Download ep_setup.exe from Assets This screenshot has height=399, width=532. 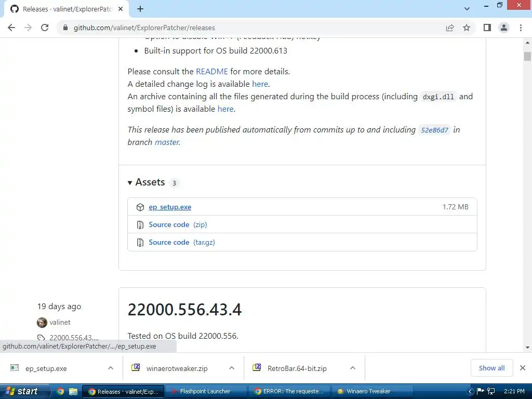[x=170, y=207]
